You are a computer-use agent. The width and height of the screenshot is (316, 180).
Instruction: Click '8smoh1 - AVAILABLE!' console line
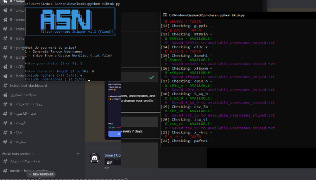(x=189, y=60)
